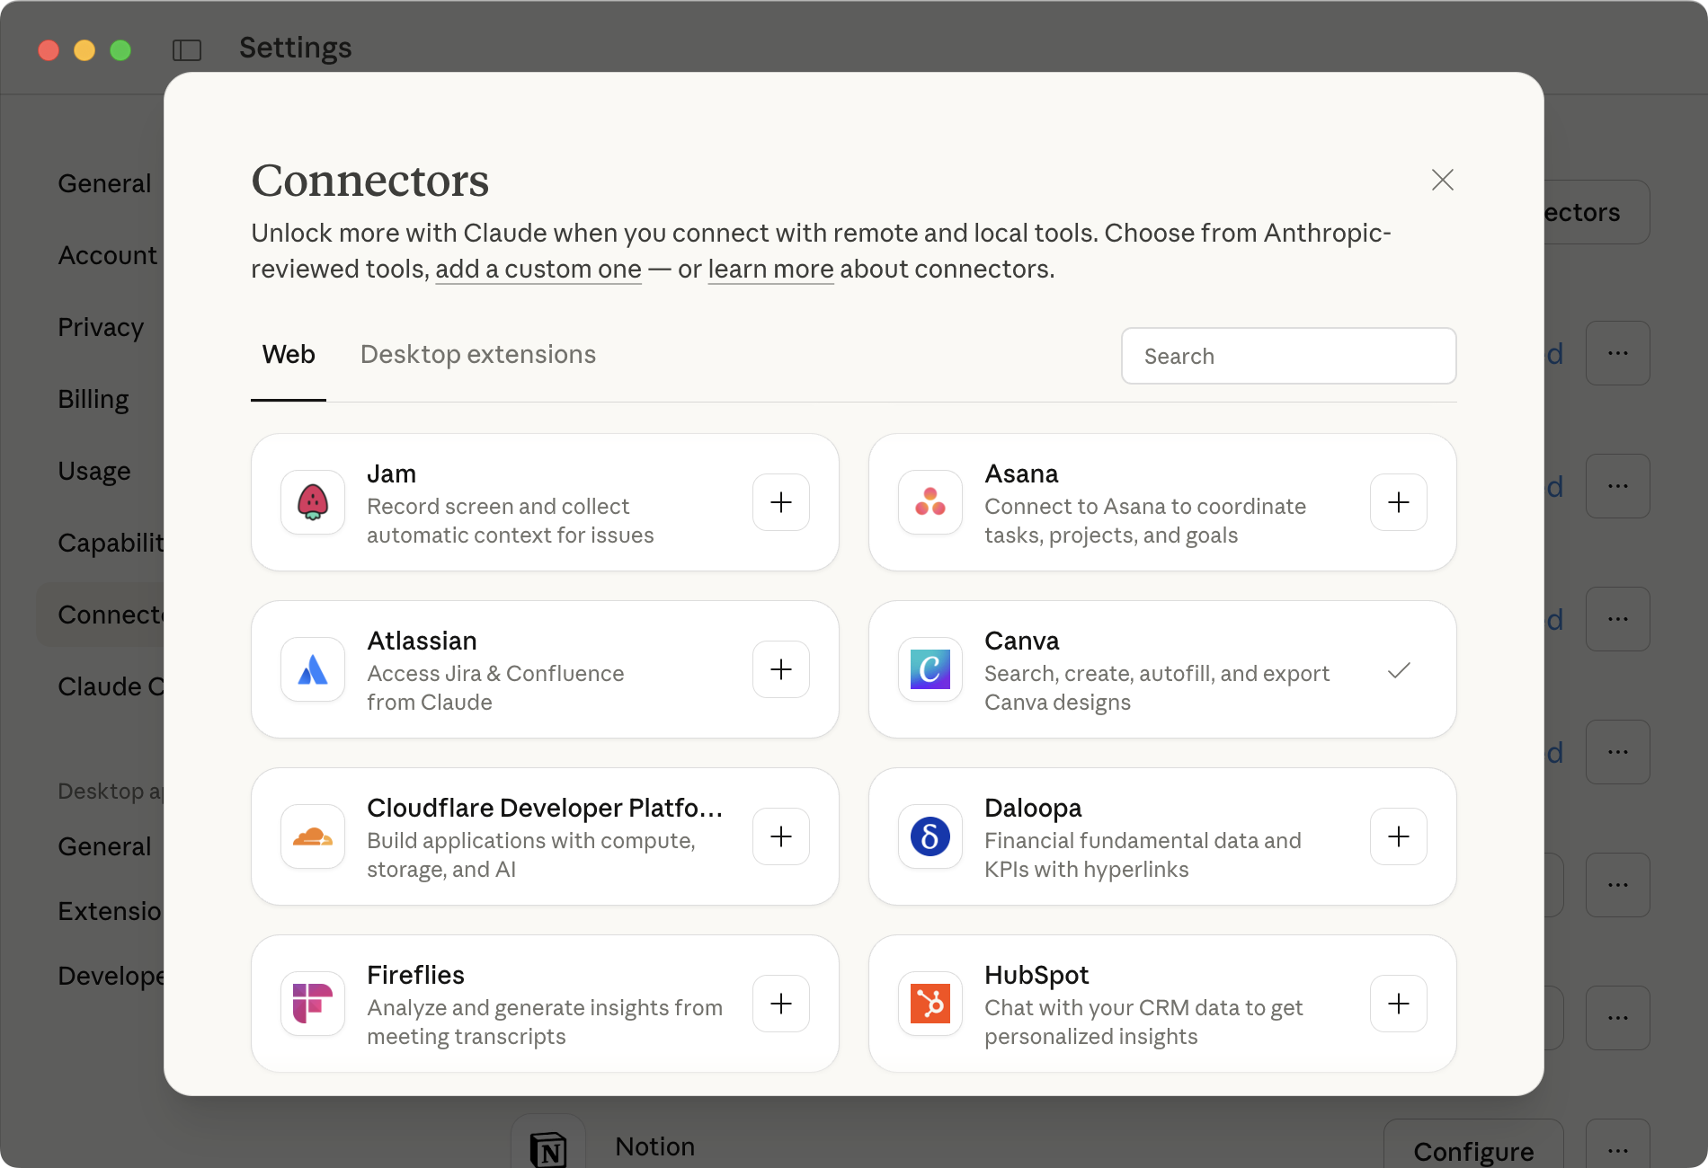Click the Canva connector icon

coord(930,669)
